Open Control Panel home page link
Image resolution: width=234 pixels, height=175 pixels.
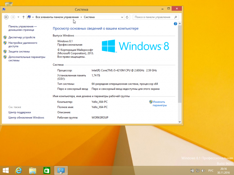[x=23, y=28]
